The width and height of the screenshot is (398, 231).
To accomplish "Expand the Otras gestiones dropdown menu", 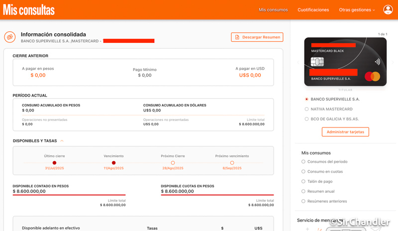I will [357, 10].
